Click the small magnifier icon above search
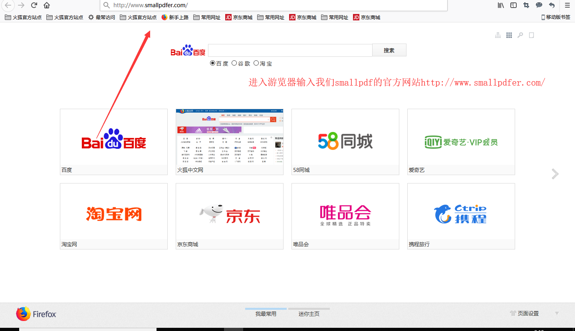The width and height of the screenshot is (575, 331). pos(520,35)
